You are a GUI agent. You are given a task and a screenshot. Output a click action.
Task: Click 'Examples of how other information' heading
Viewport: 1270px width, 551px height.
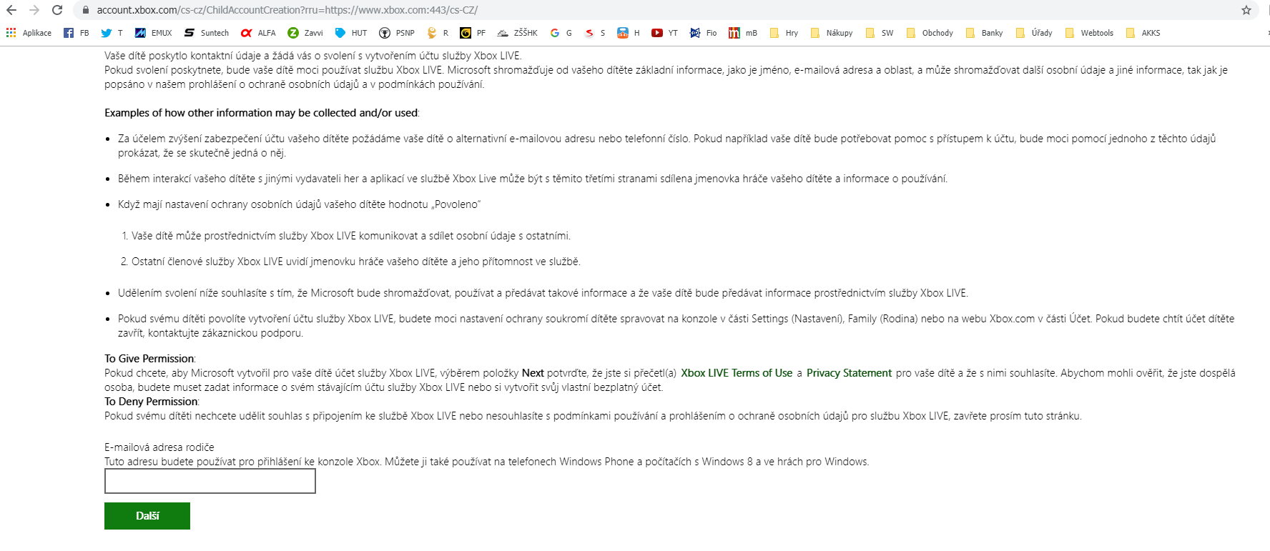click(x=262, y=113)
